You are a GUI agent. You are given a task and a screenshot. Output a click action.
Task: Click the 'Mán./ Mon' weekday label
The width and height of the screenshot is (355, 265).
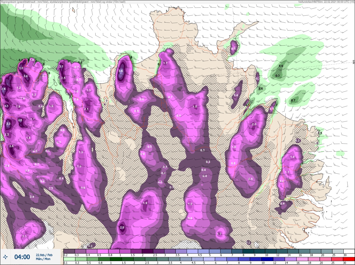(x=43, y=259)
